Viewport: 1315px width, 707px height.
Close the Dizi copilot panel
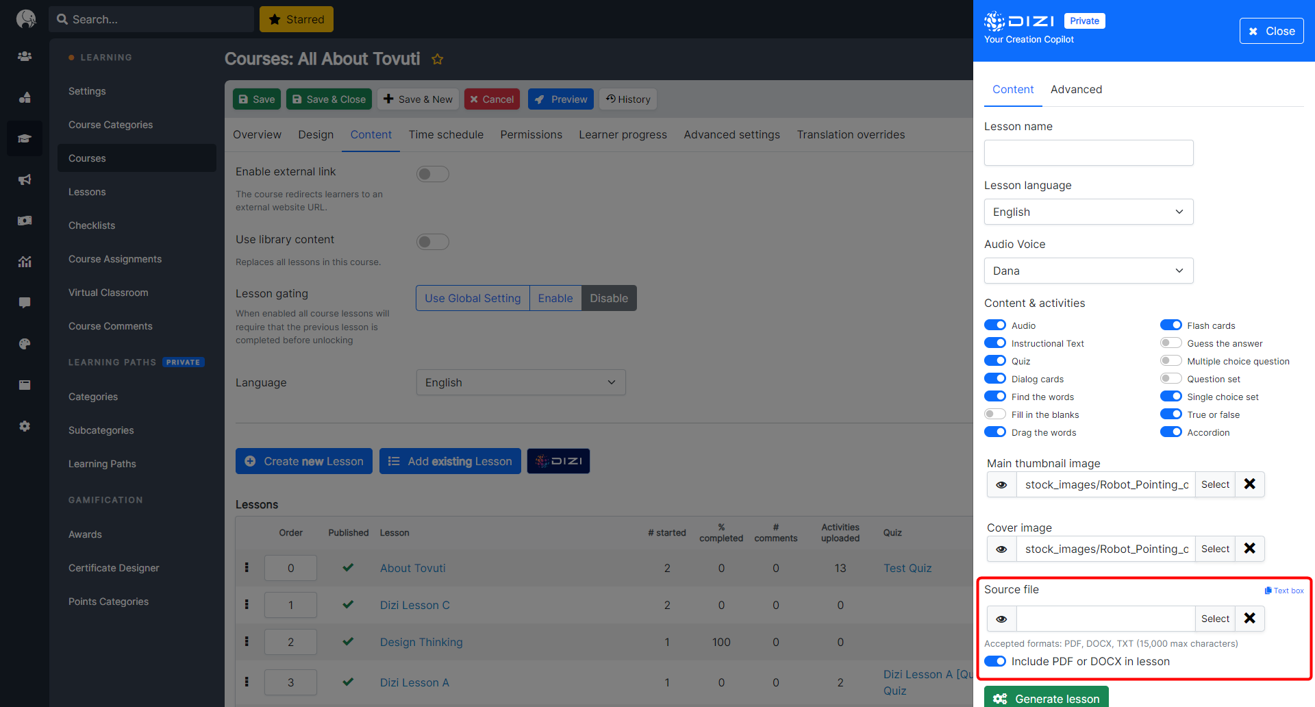pos(1271,31)
